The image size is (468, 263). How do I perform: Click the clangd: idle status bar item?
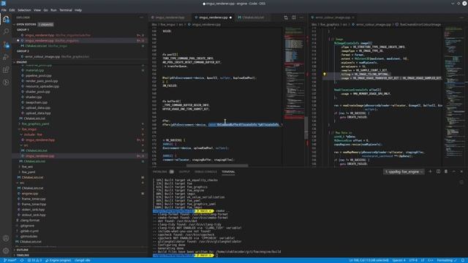click(x=83, y=260)
